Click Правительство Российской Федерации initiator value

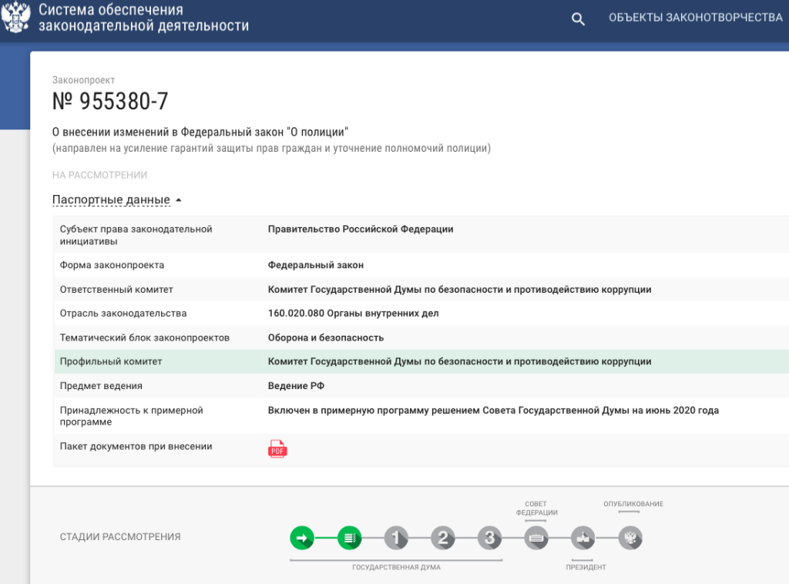[361, 229]
